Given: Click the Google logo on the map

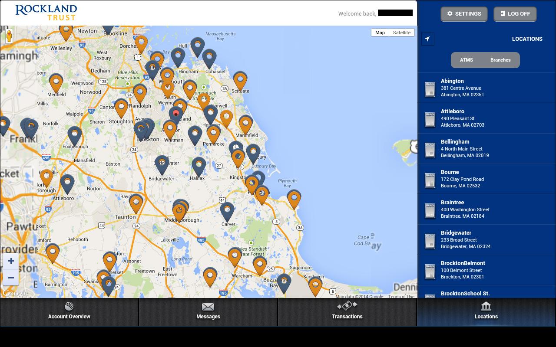Looking at the screenshot, I should pyautogui.click(x=15, y=293).
